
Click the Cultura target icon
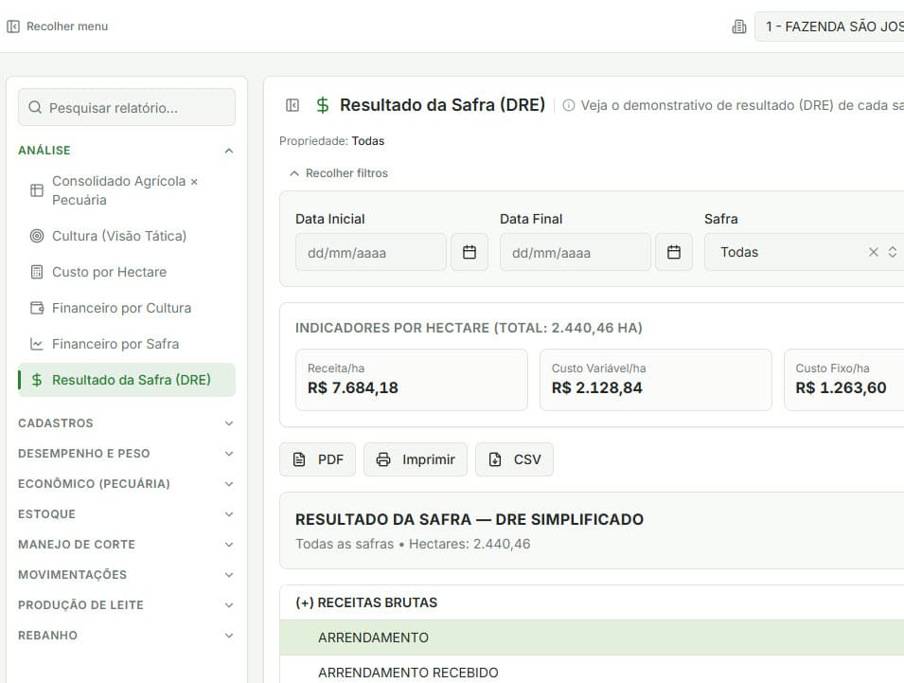pyautogui.click(x=36, y=236)
